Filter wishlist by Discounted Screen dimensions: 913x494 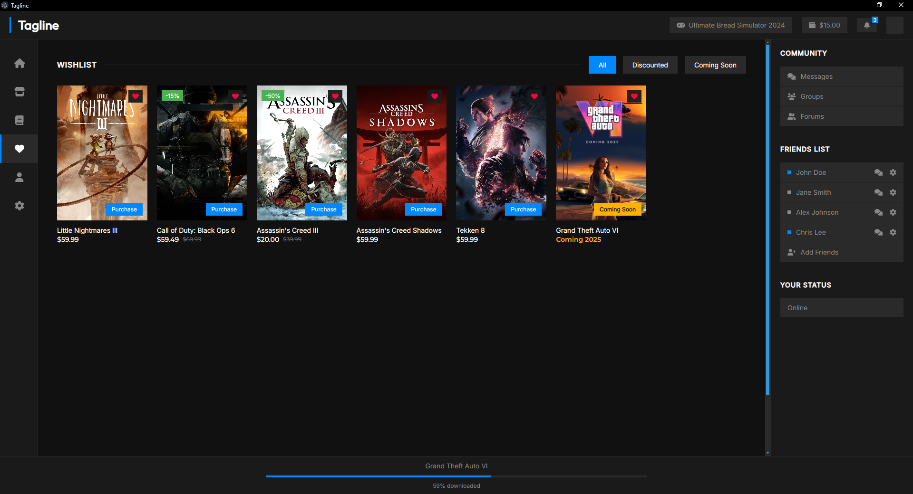[x=650, y=65]
